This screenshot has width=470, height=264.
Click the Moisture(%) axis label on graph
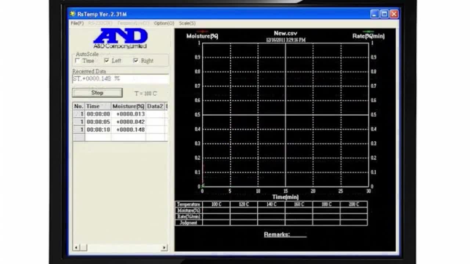[202, 36]
